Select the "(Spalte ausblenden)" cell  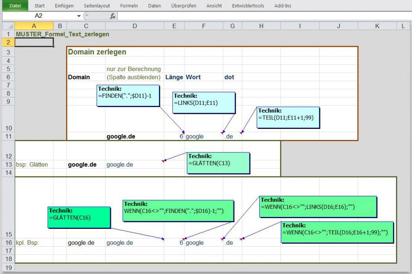pos(134,77)
